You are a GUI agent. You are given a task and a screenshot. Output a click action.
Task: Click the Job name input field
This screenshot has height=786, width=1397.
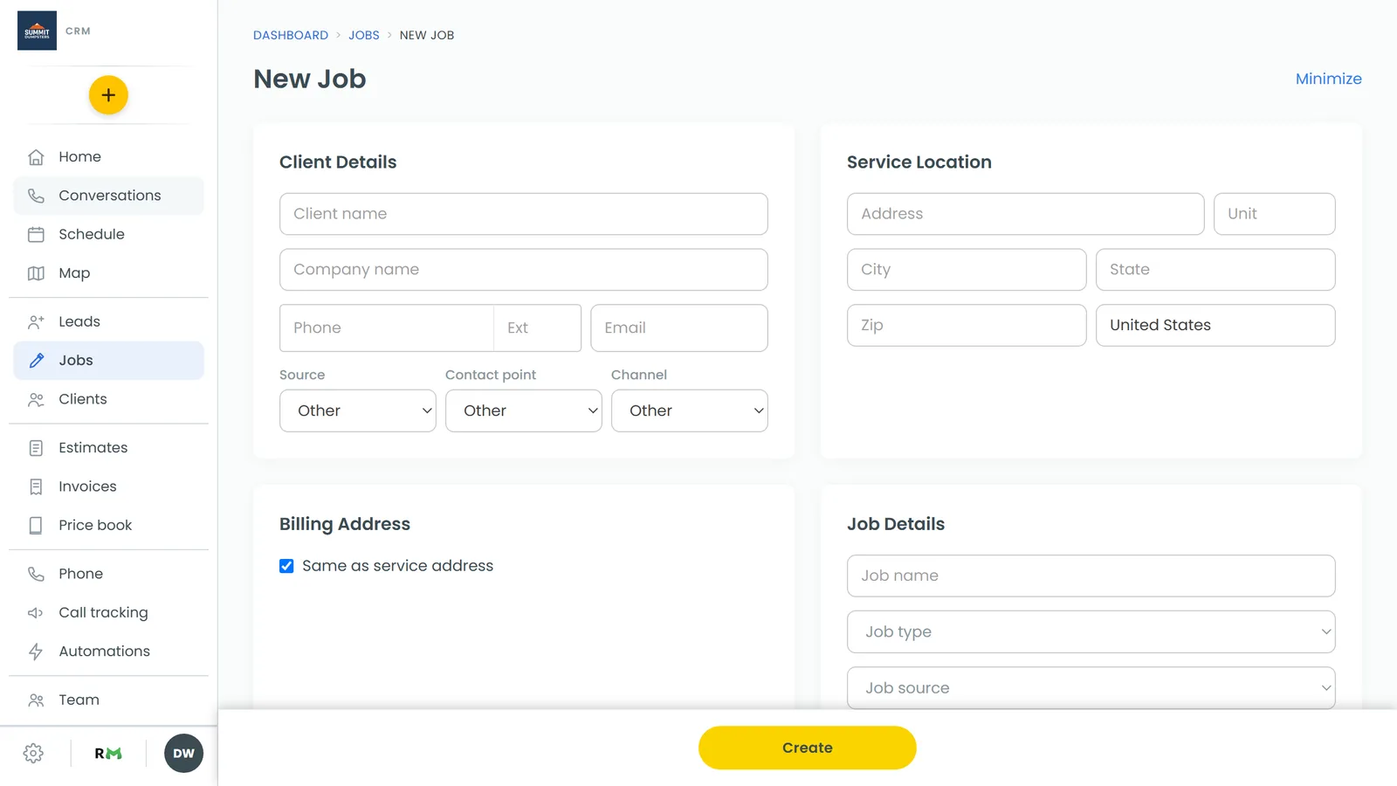(1091, 576)
